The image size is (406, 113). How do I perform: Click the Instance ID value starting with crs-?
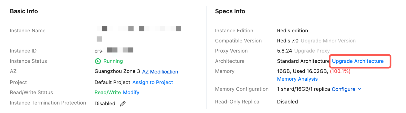[114, 50]
